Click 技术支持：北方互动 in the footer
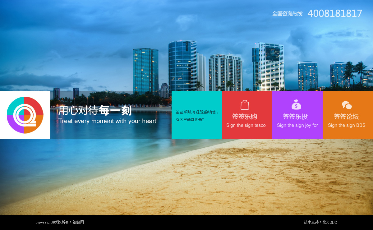The image size is (373, 230). click(x=320, y=222)
